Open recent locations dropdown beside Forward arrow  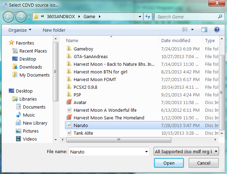coord(29,17)
